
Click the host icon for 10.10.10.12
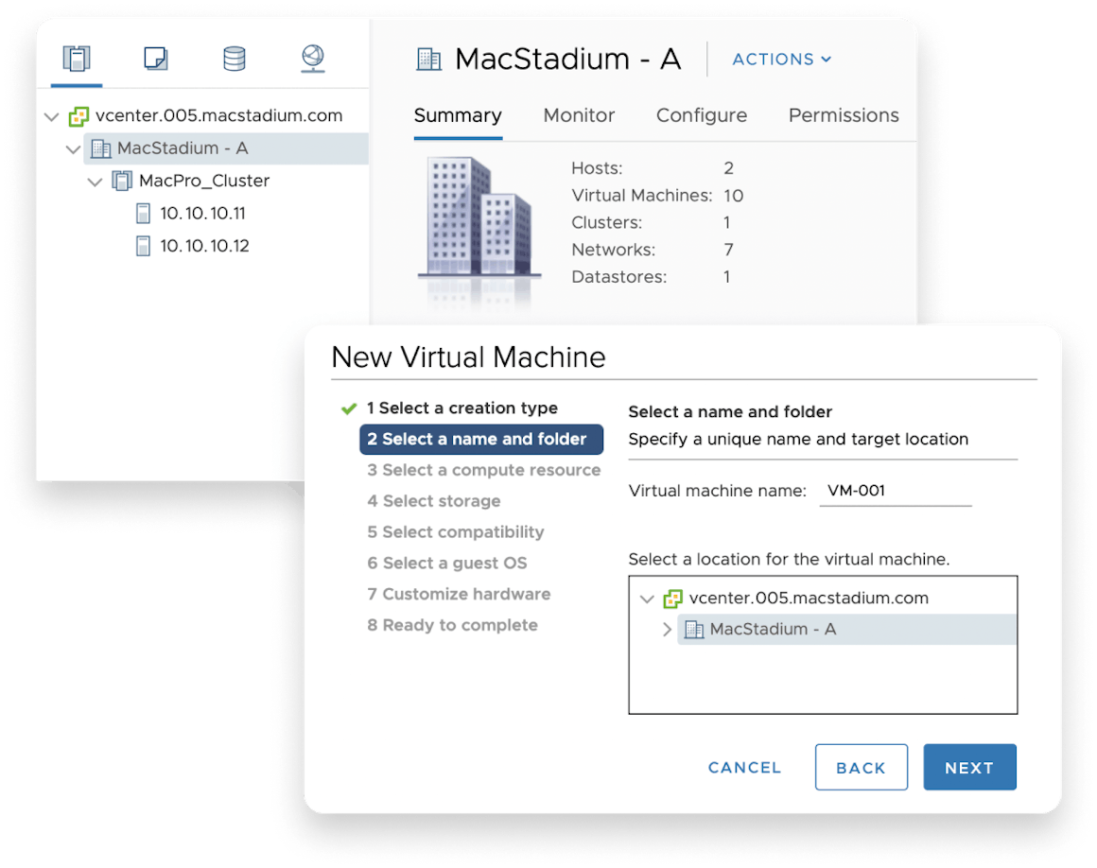[x=143, y=246]
